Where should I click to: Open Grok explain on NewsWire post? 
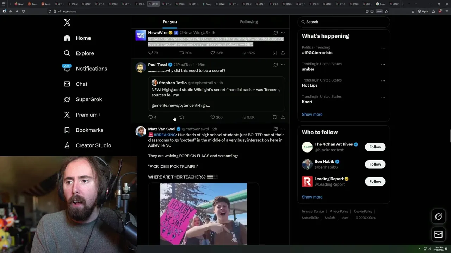[276, 33]
